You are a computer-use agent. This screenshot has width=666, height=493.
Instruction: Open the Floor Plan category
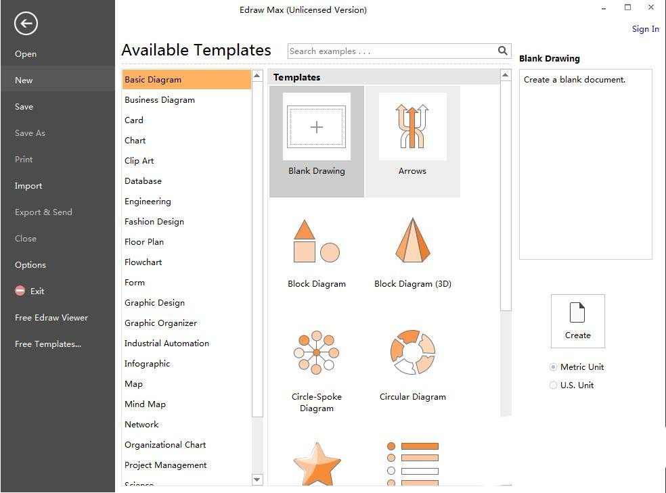[143, 242]
